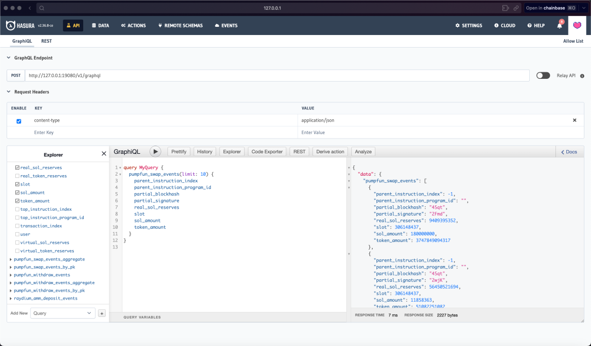591x346 pixels.
Task: Uncheck the token_amount field
Action: 18,201
